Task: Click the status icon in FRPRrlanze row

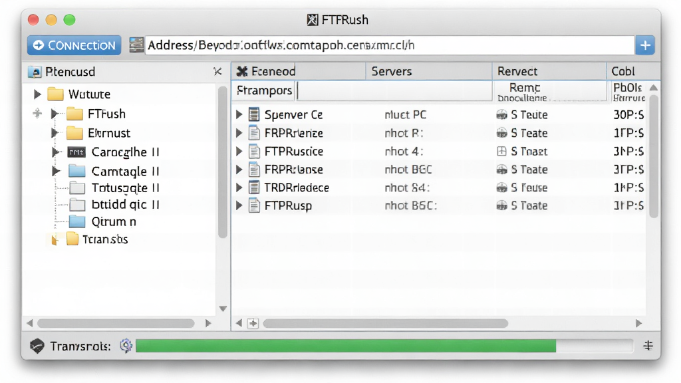Action: click(501, 133)
